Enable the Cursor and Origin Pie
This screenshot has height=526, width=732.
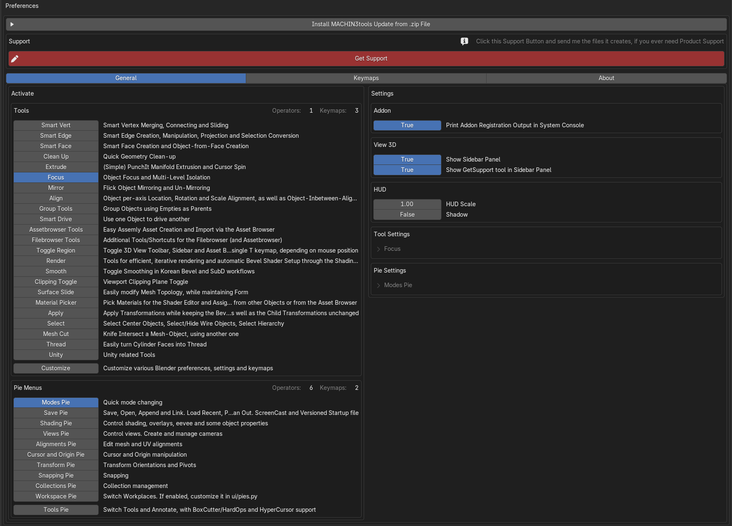click(56, 455)
